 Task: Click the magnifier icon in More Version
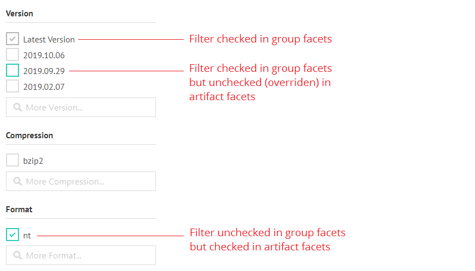pyautogui.click(x=17, y=107)
